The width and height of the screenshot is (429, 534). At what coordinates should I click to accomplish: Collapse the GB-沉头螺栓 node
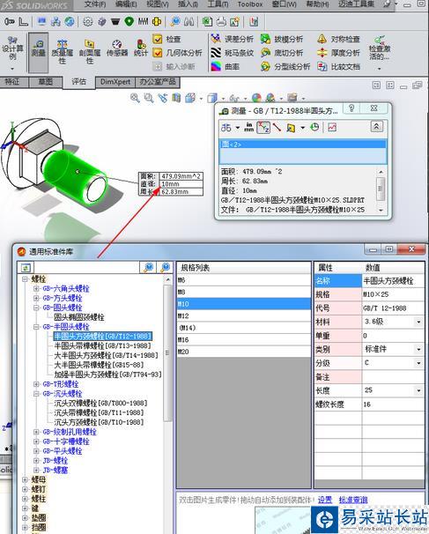(36, 394)
